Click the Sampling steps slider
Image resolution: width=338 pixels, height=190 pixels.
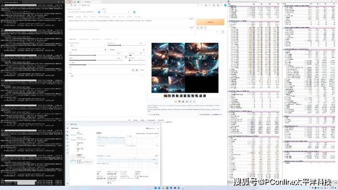pos(126,45)
